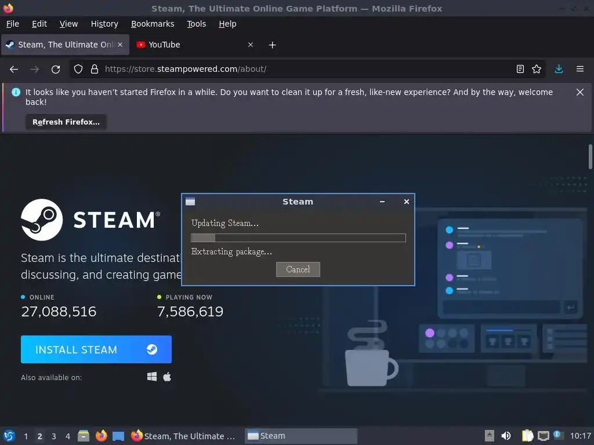Viewport: 594px width, 445px height.
Task: Click the Refresh Firefox button
Action: pyautogui.click(x=66, y=122)
